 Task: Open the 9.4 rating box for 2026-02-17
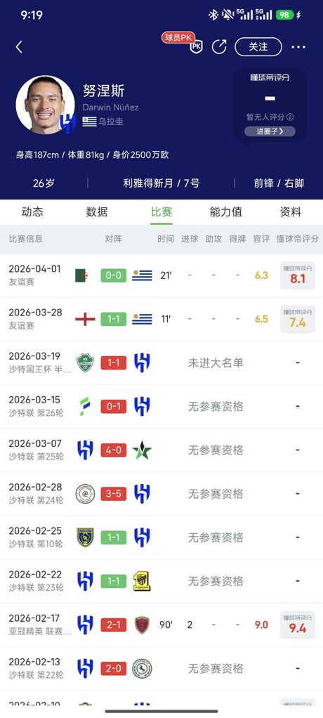point(298,625)
